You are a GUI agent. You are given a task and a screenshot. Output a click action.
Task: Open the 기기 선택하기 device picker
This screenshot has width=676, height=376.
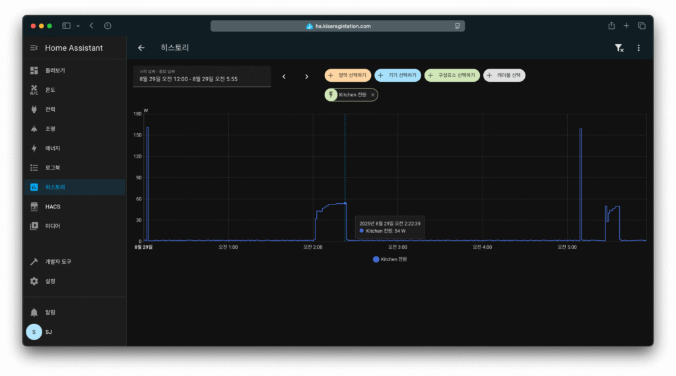(x=397, y=76)
